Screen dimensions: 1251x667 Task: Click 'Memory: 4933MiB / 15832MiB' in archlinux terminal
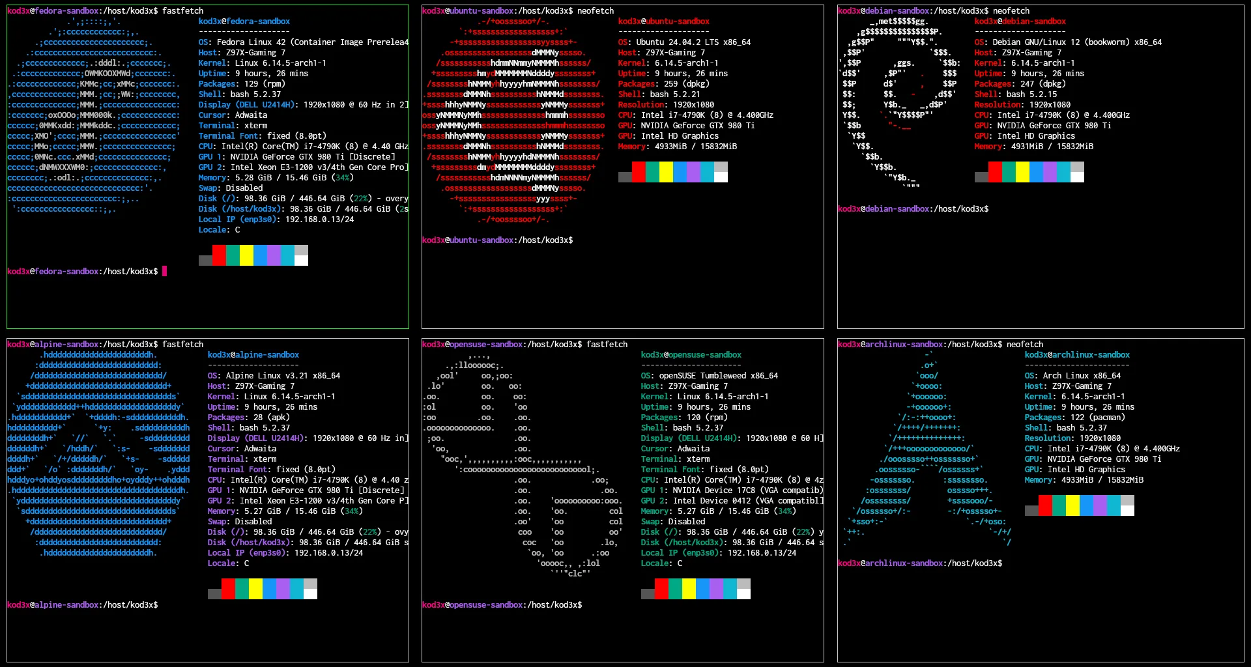(1084, 480)
